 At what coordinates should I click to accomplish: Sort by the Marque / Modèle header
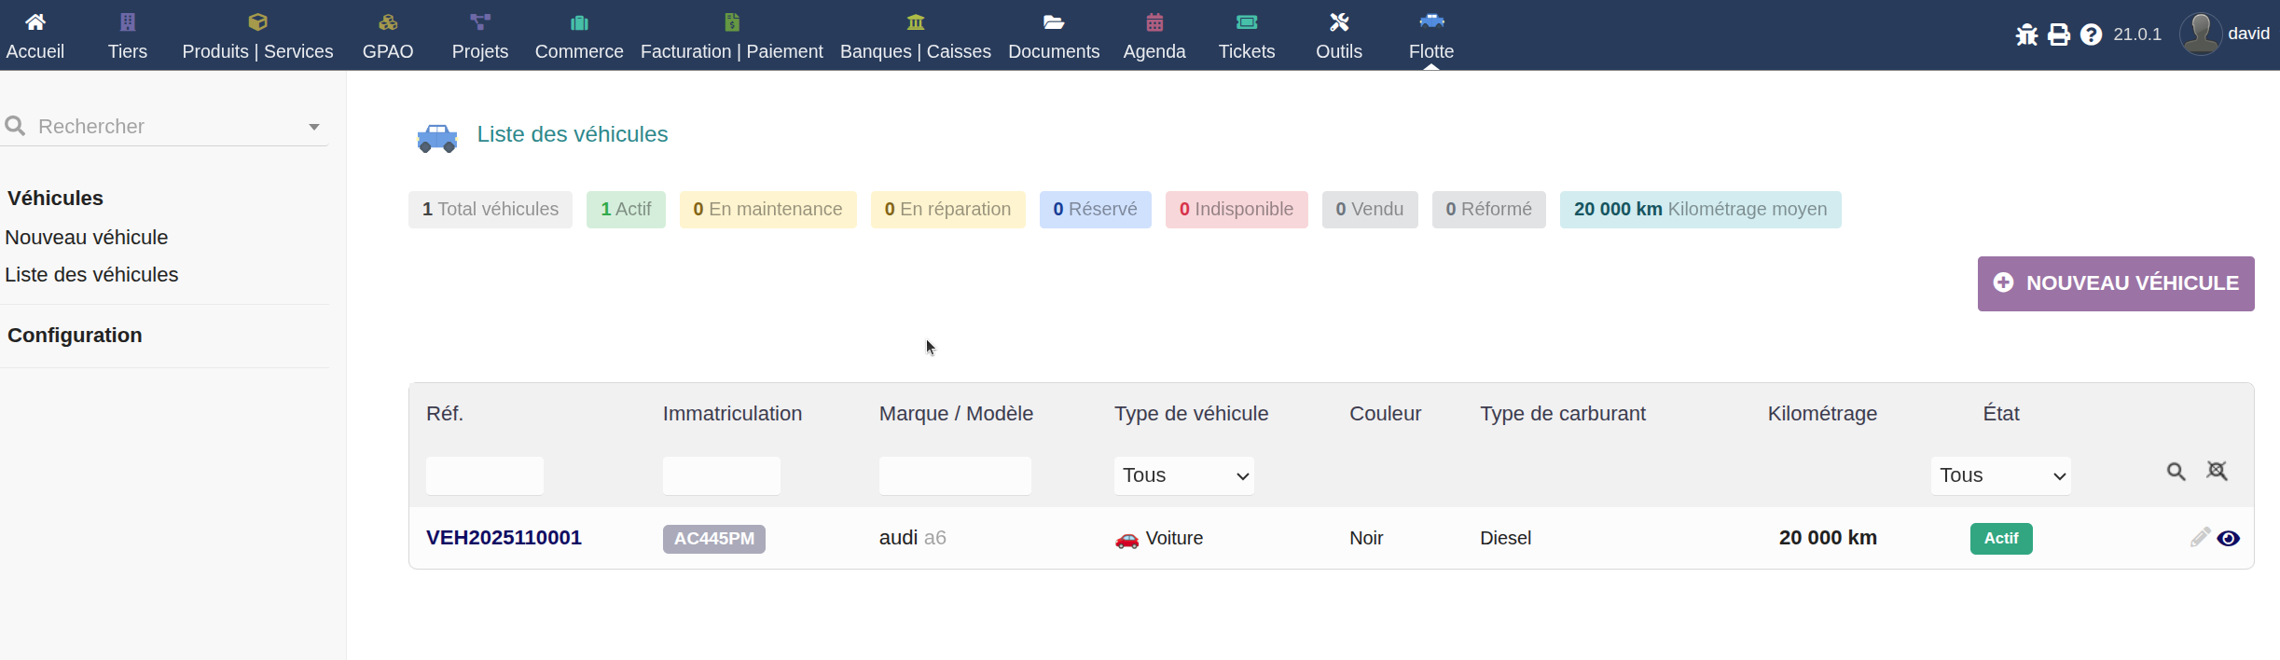click(956, 414)
